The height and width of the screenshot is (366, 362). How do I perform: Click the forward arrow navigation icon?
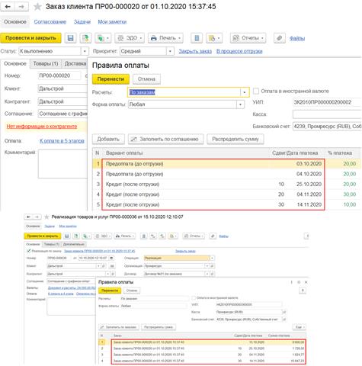tap(21, 7)
